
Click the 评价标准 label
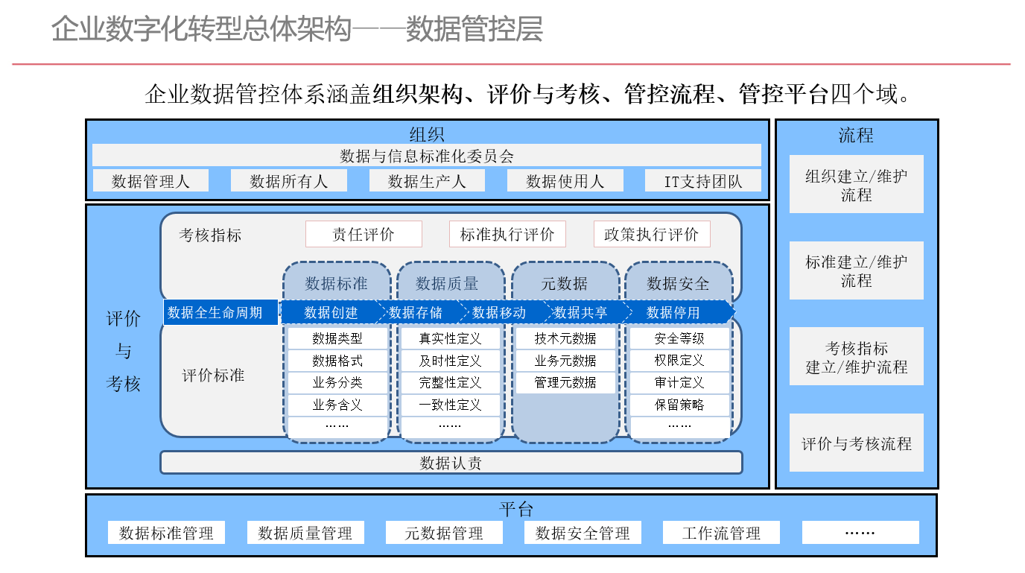pos(213,376)
